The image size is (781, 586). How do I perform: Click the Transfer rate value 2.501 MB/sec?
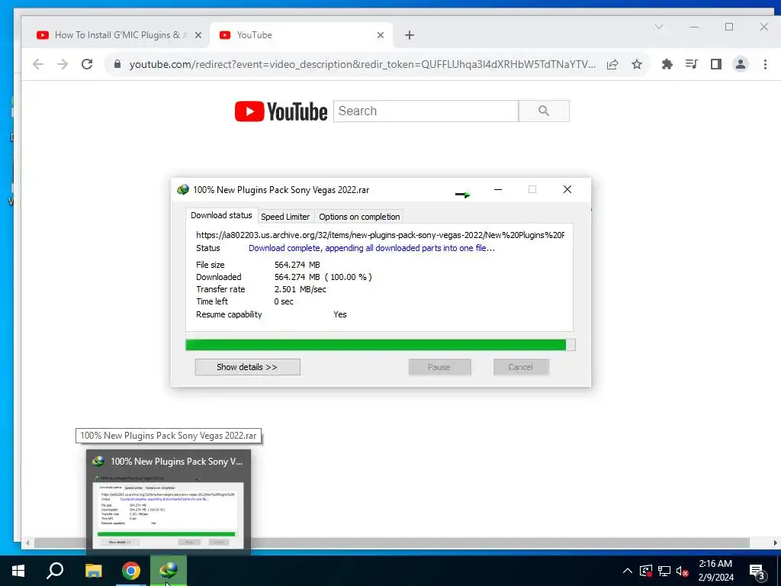tap(301, 289)
